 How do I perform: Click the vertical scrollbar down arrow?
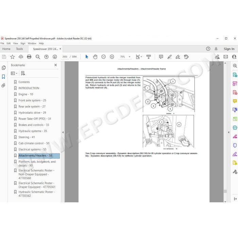(225, 201)
